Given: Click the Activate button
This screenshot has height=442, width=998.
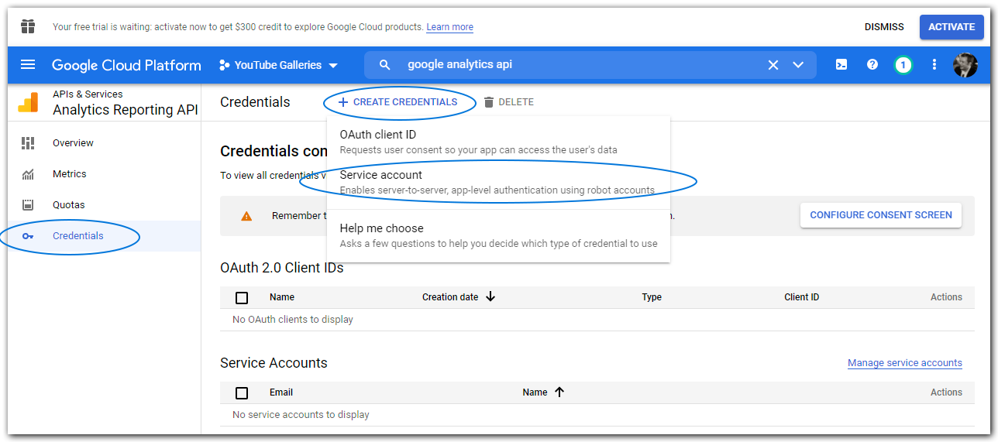Looking at the screenshot, I should pos(952,27).
